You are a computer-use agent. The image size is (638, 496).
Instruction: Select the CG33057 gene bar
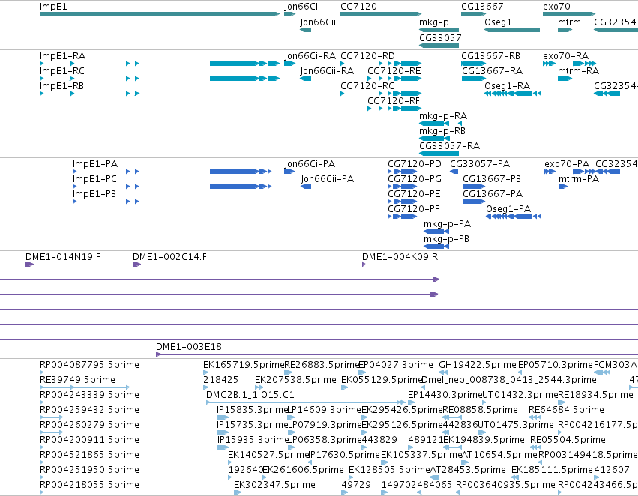point(439,46)
